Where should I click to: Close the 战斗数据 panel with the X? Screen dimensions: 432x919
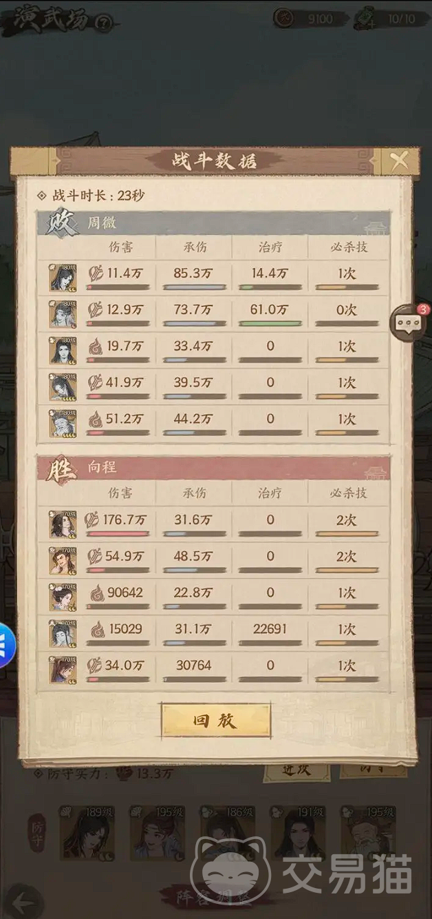399,161
